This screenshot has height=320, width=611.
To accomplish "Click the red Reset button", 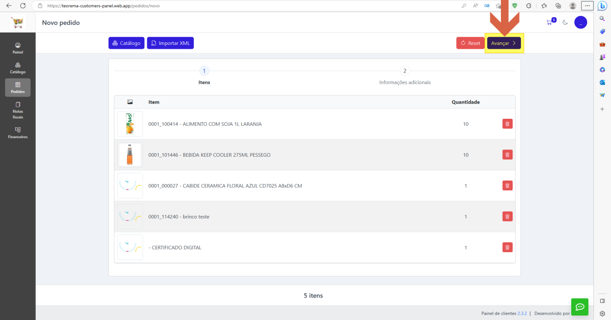I will [x=470, y=43].
